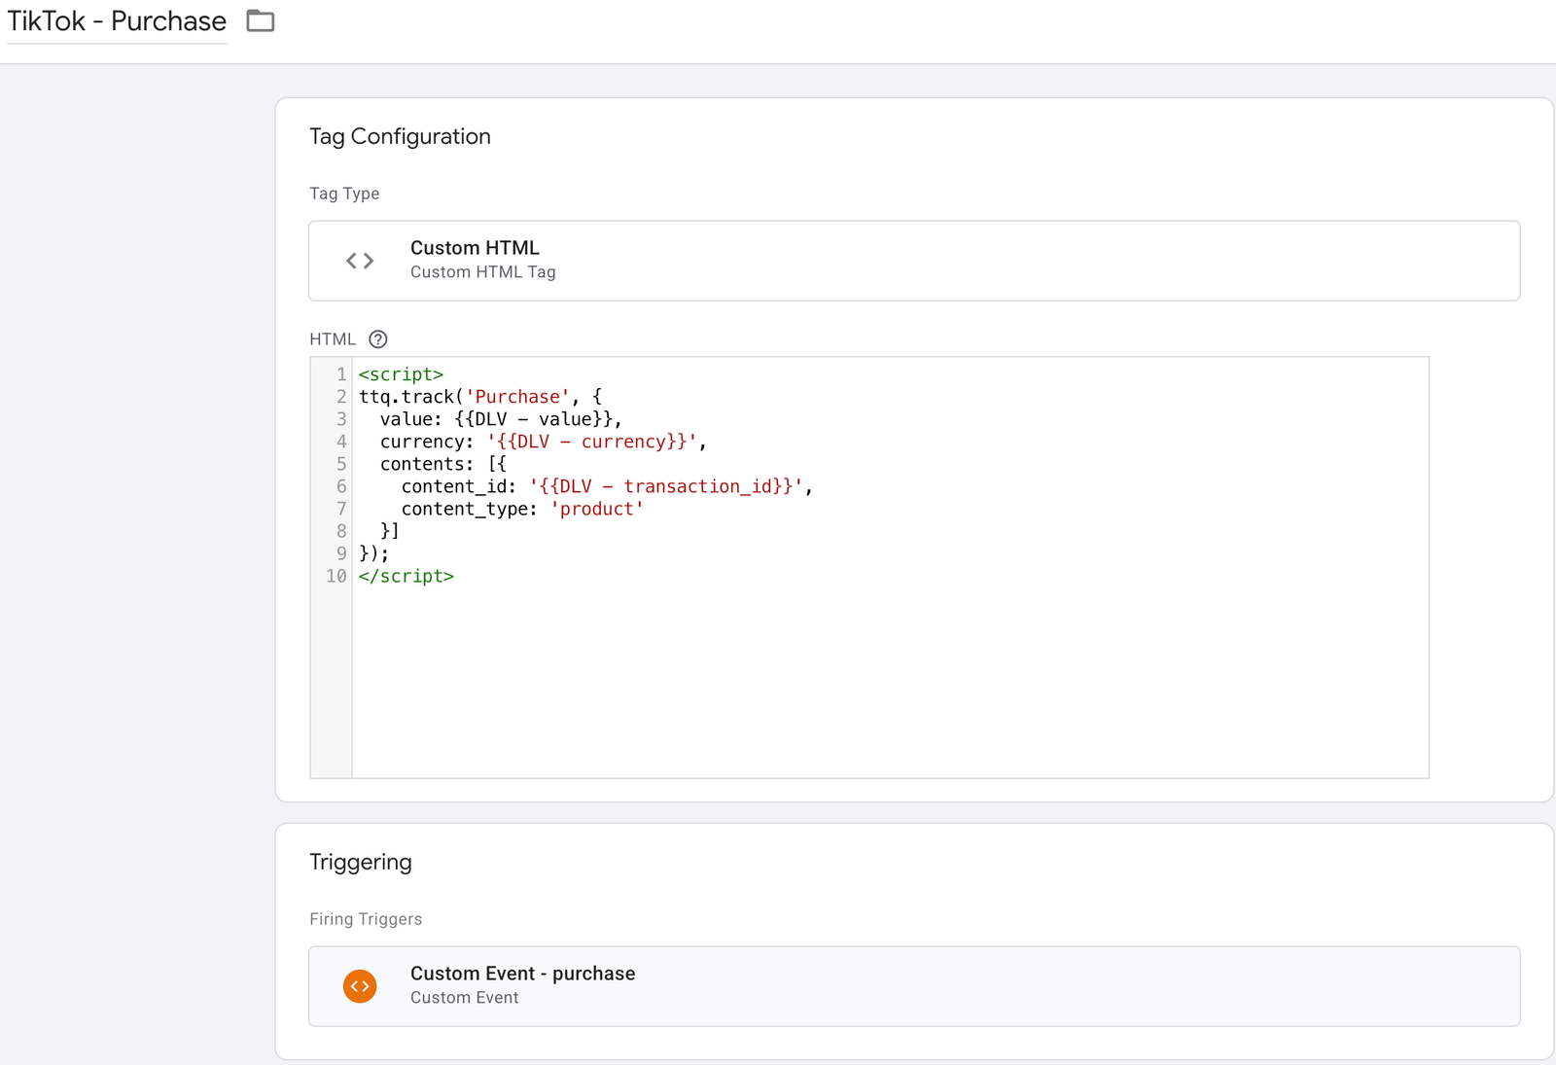The image size is (1556, 1065).
Task: Click the }] line in code editor
Action: tap(390, 531)
